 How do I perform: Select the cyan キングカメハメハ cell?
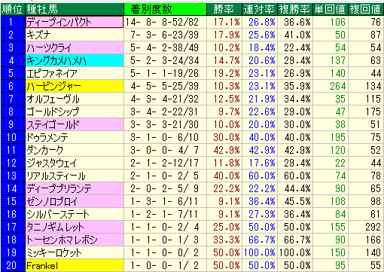click(75, 60)
